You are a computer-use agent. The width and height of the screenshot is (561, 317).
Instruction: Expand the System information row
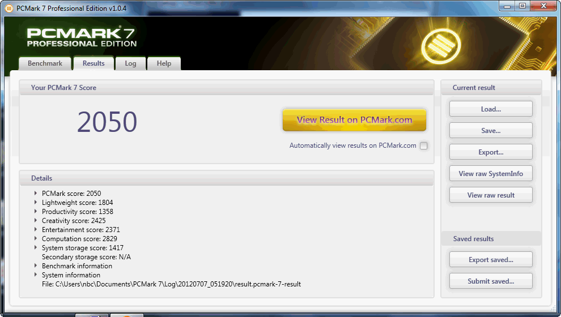(x=36, y=275)
